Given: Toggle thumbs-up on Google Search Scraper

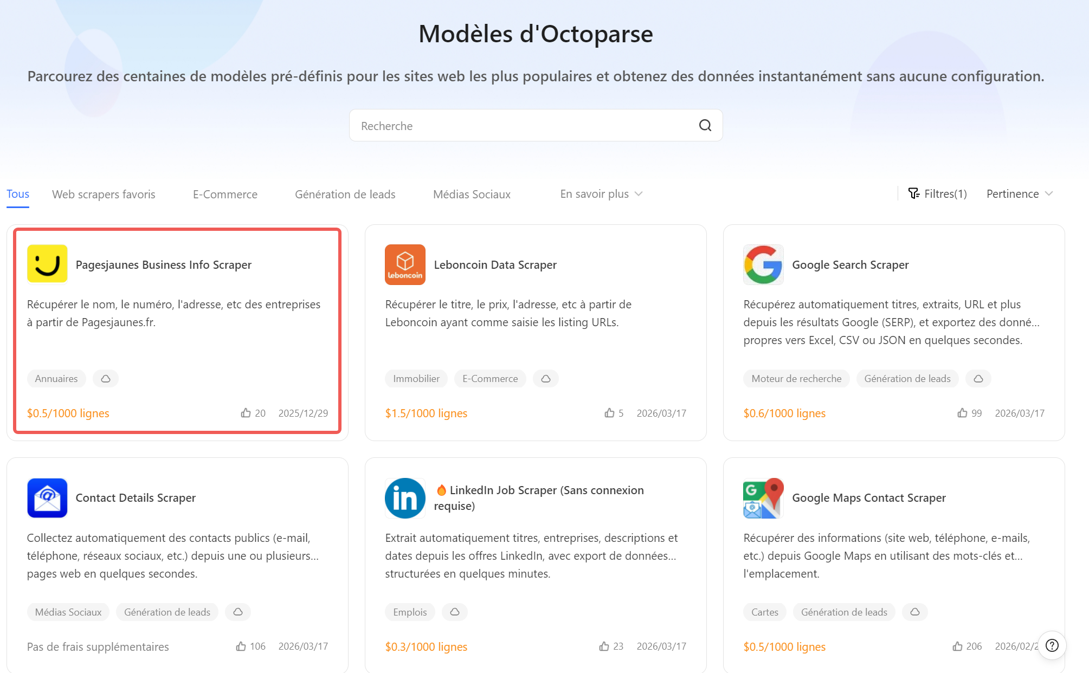Looking at the screenshot, I should coord(962,412).
